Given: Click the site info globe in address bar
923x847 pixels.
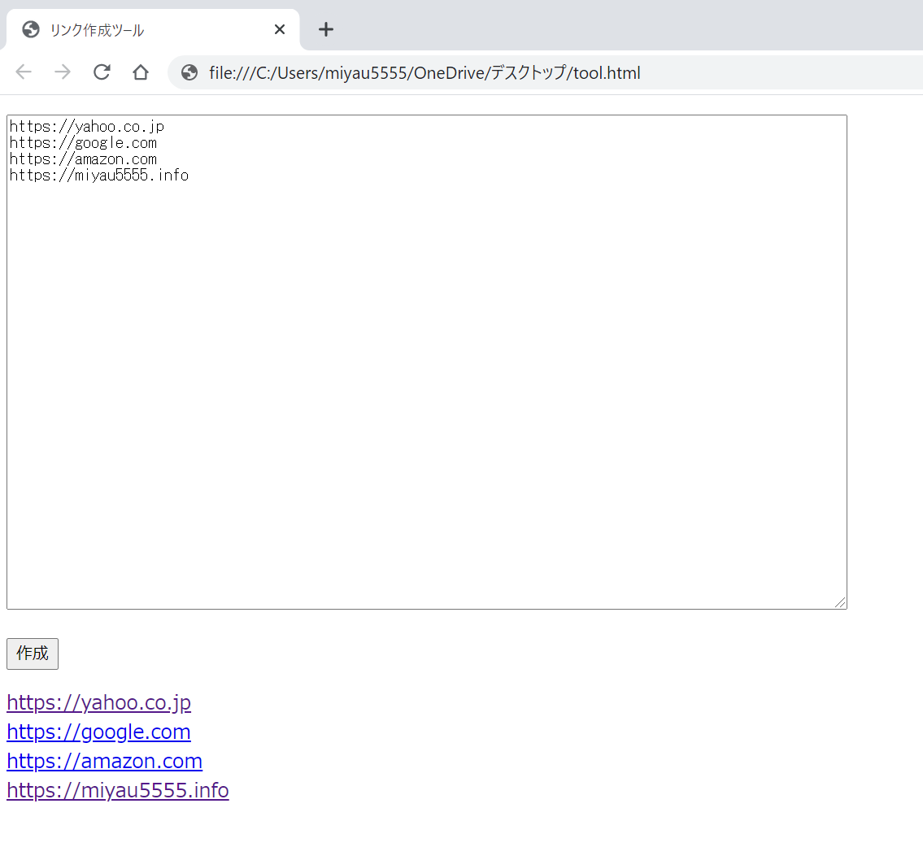Looking at the screenshot, I should click(x=189, y=72).
